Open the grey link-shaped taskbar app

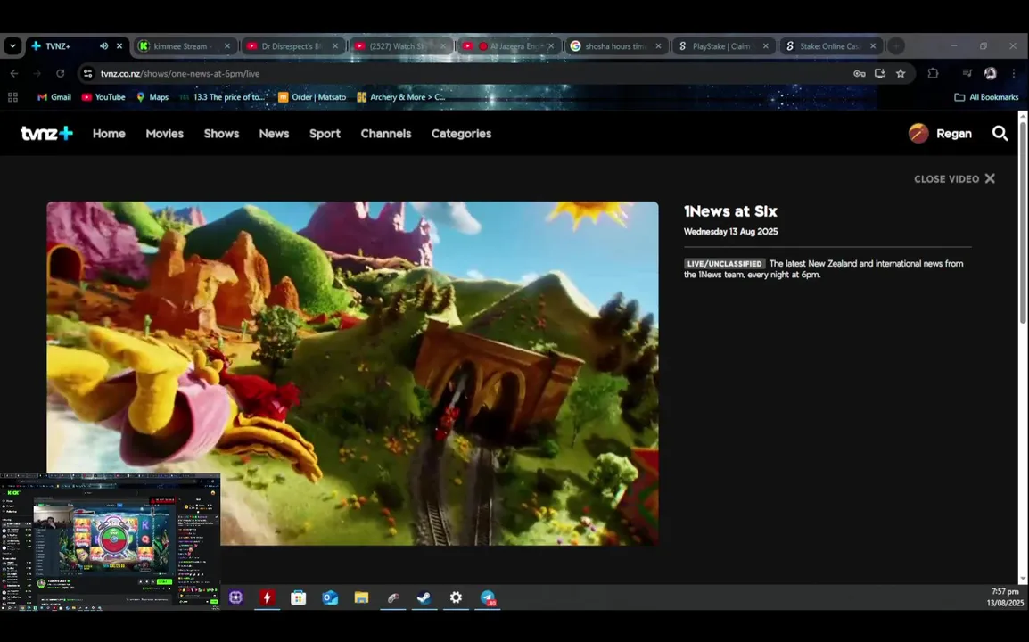point(392,597)
